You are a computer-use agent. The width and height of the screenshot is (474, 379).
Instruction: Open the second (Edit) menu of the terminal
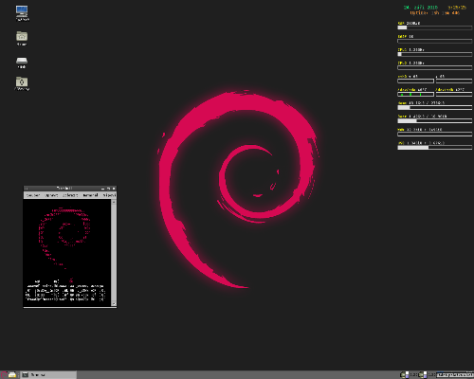(51, 195)
